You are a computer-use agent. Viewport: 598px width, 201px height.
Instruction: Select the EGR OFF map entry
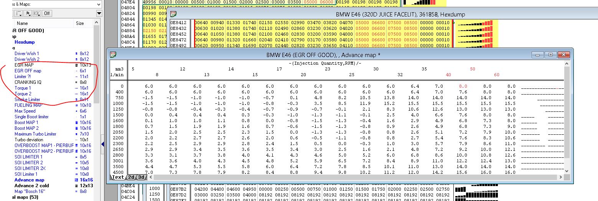point(28,71)
